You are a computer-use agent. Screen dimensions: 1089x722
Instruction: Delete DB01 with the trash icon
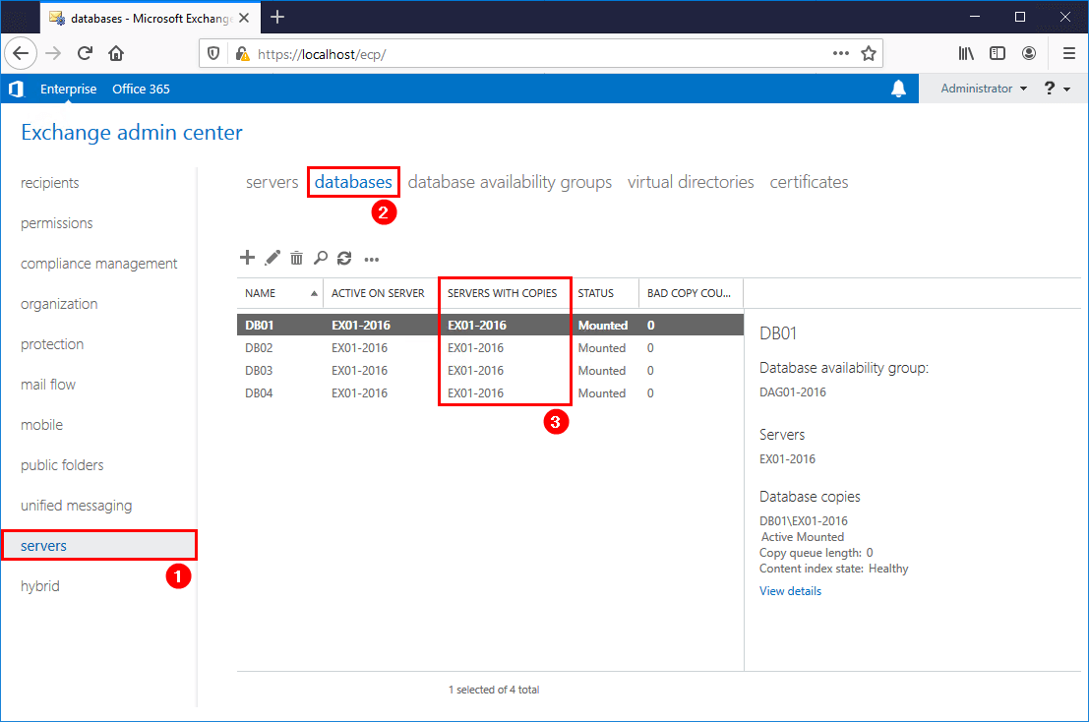[296, 258]
